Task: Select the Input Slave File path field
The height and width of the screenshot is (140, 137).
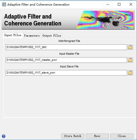Action: pyautogui.click(x=66, y=73)
